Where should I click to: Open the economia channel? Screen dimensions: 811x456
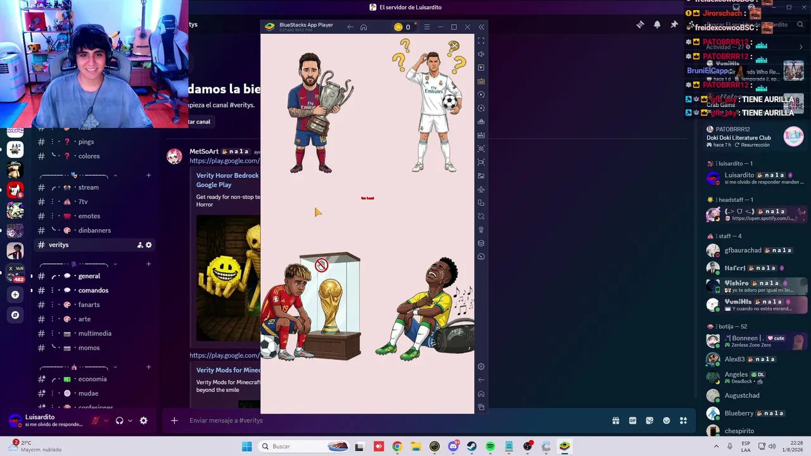95,379
